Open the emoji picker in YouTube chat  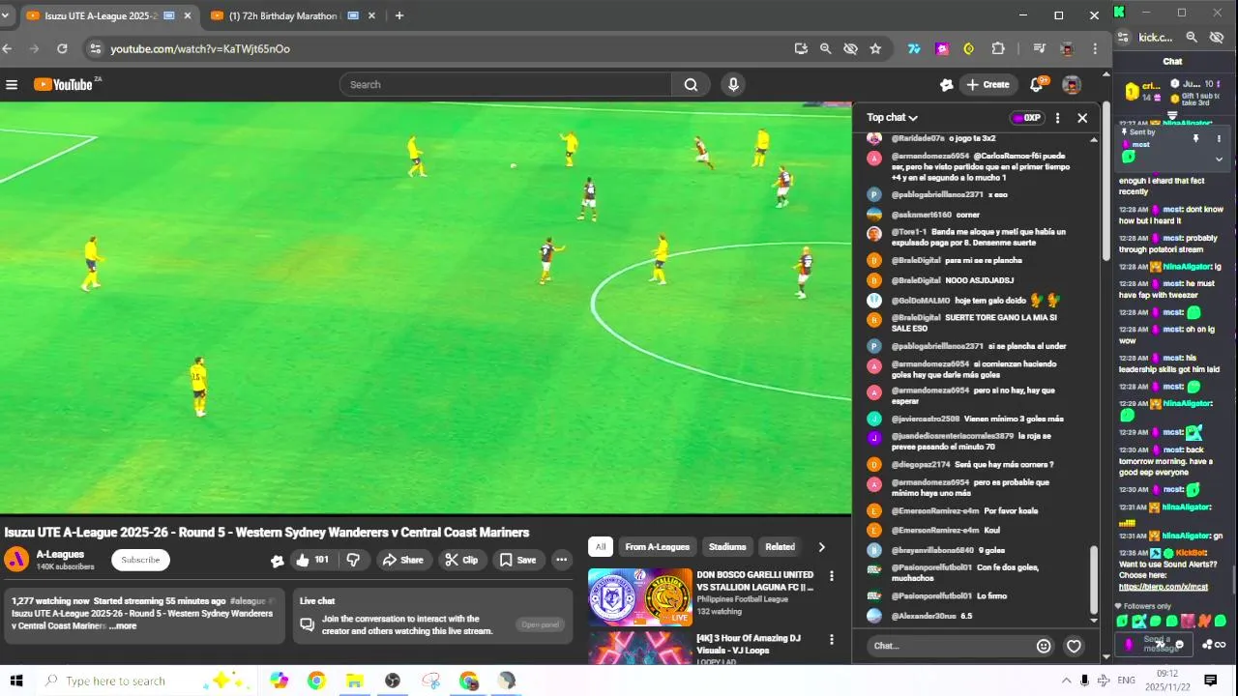click(x=1044, y=646)
